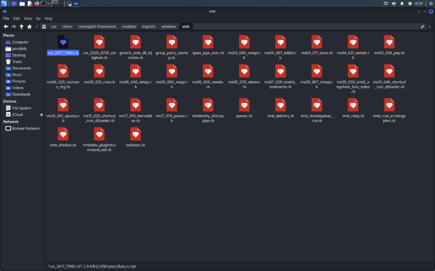
Task: Open the File menu
Action: pos(6,18)
